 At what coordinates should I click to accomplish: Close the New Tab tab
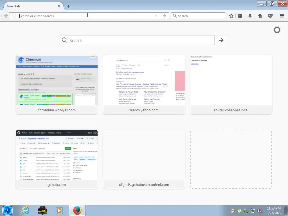[59, 6]
